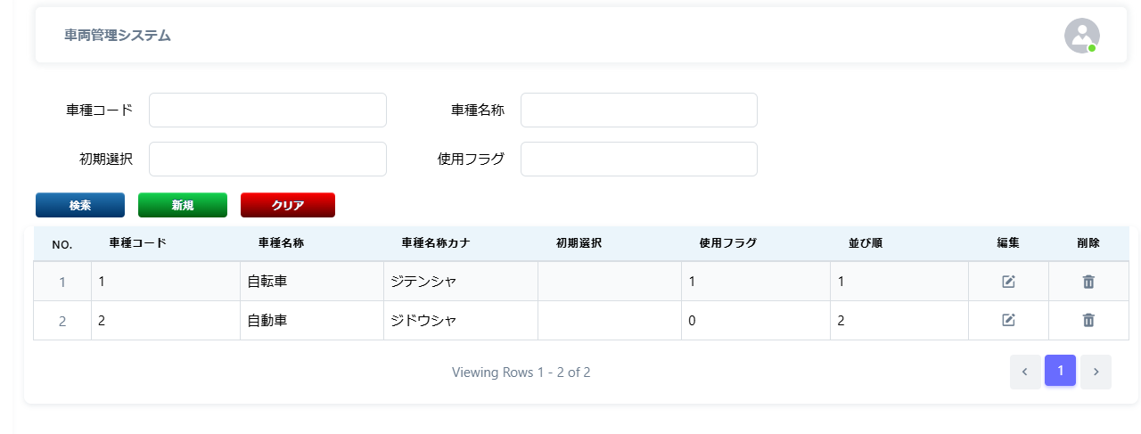Click the red クリア button
1141x434 pixels.
pos(288,205)
